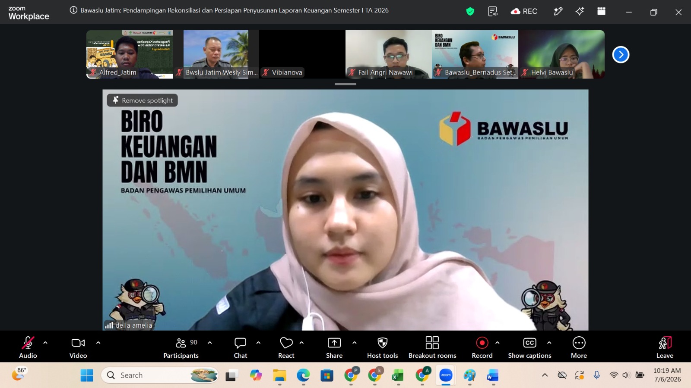
Task: Toggle the Video camera button
Action: [x=78, y=347]
